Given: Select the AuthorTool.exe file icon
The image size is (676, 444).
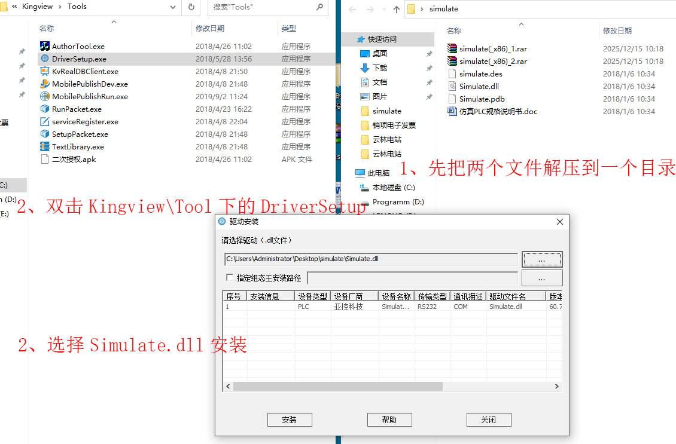Looking at the screenshot, I should pos(45,46).
